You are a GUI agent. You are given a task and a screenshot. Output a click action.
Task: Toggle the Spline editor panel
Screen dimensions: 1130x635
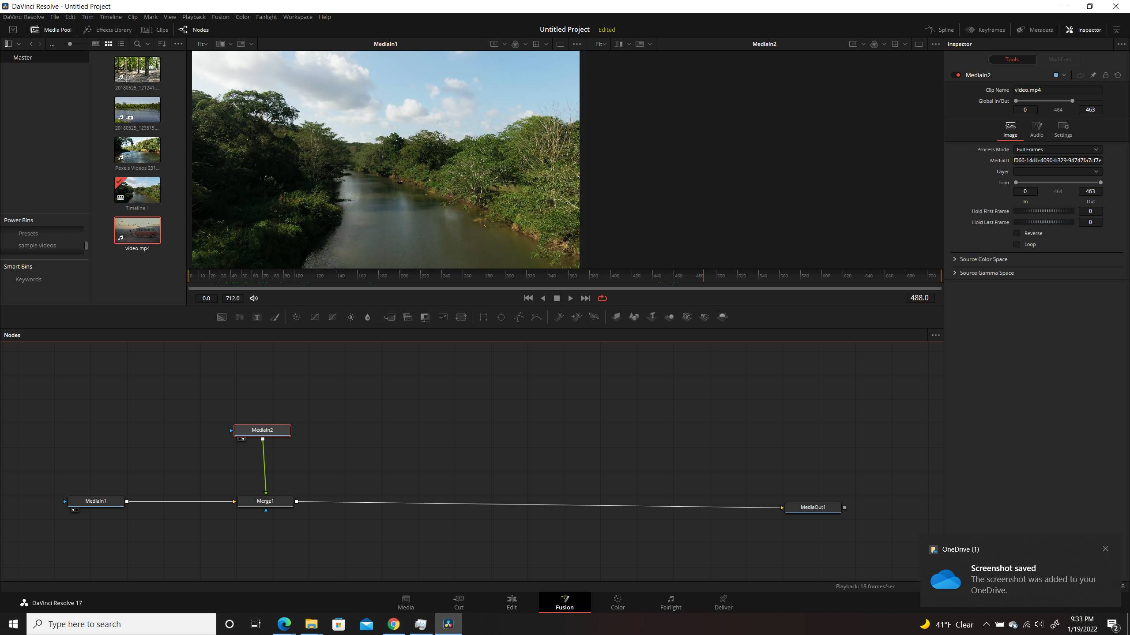click(939, 30)
